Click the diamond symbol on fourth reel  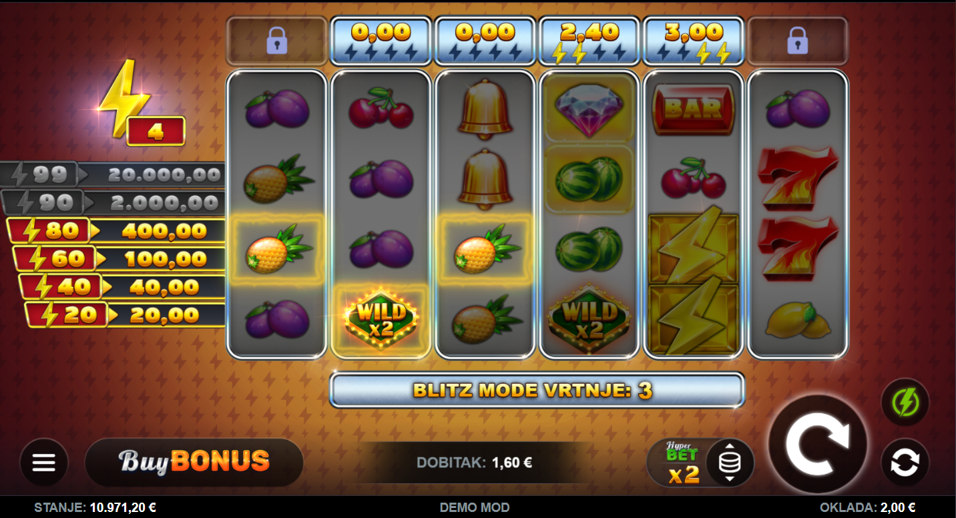point(589,108)
